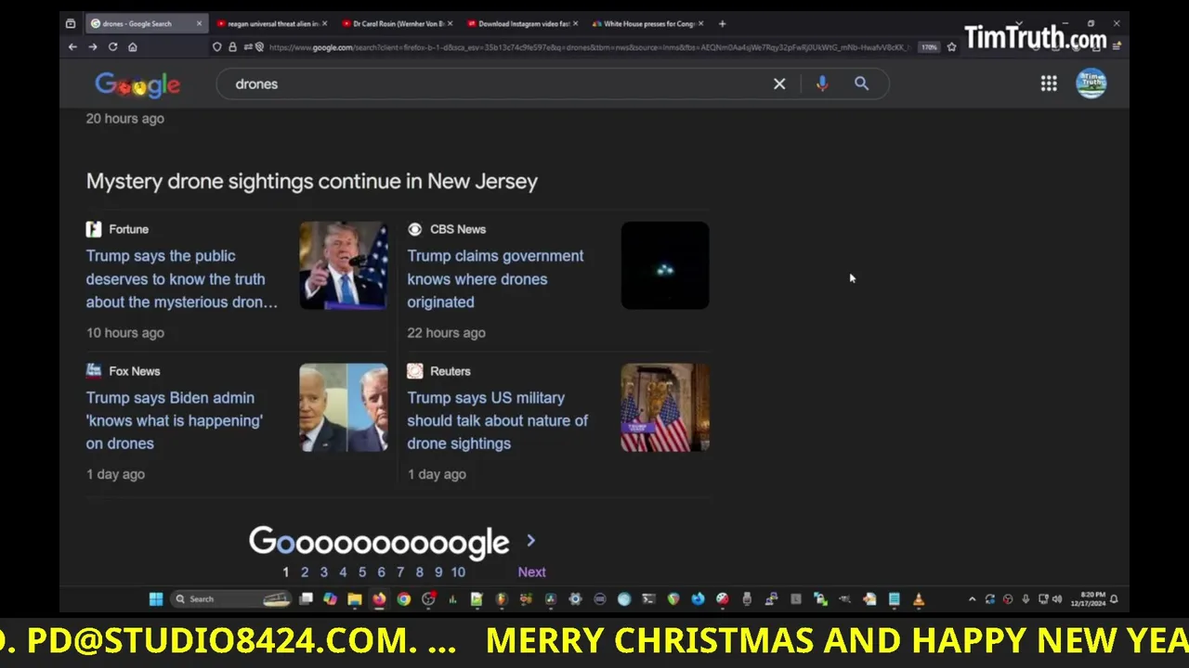
Task: Open VLC media player from the taskbar
Action: 919,599
